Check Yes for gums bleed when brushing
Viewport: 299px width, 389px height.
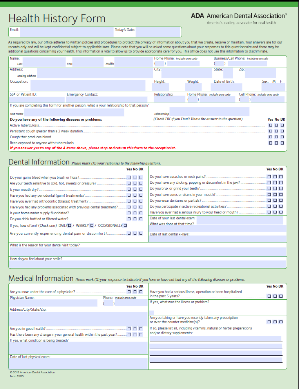[129, 177]
